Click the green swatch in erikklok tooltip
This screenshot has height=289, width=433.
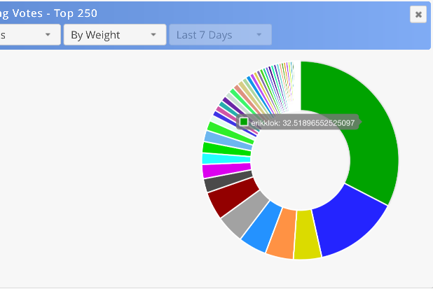[x=244, y=122]
